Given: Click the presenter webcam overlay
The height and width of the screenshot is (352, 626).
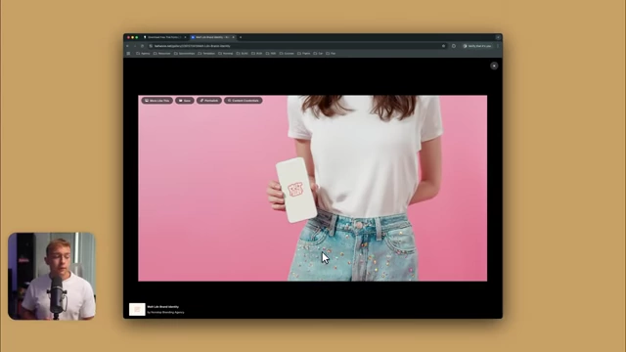Looking at the screenshot, I should coord(52,276).
